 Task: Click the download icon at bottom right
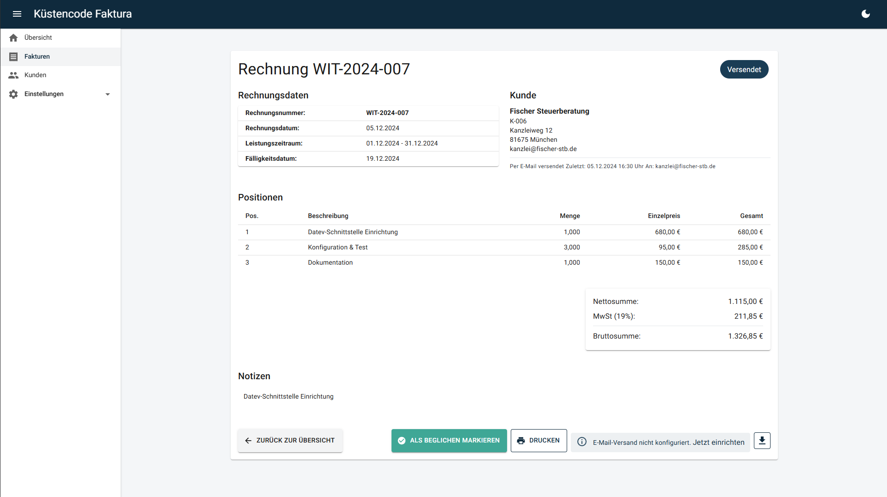tap(762, 440)
